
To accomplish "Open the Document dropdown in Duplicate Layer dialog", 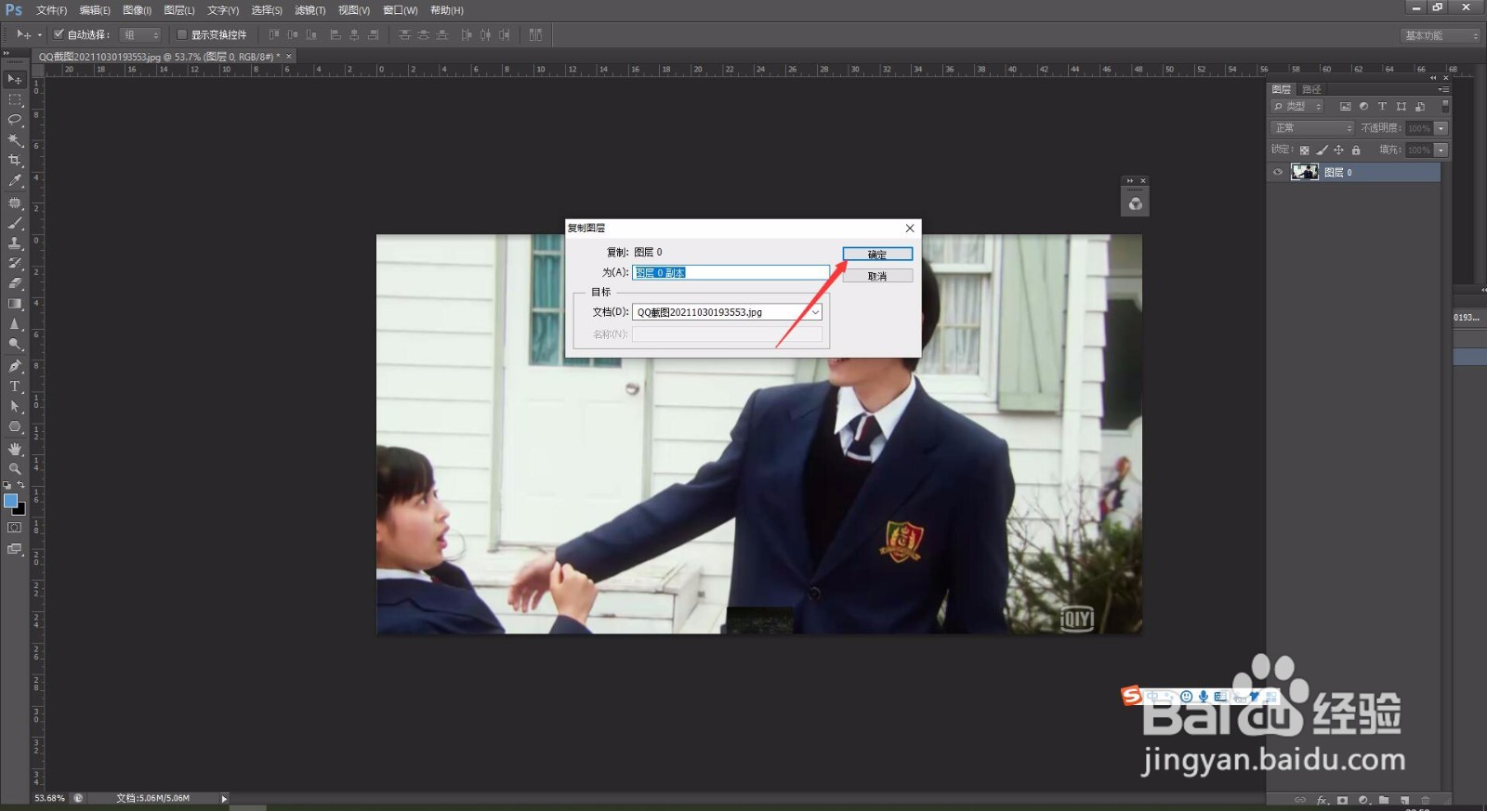I will [x=727, y=312].
